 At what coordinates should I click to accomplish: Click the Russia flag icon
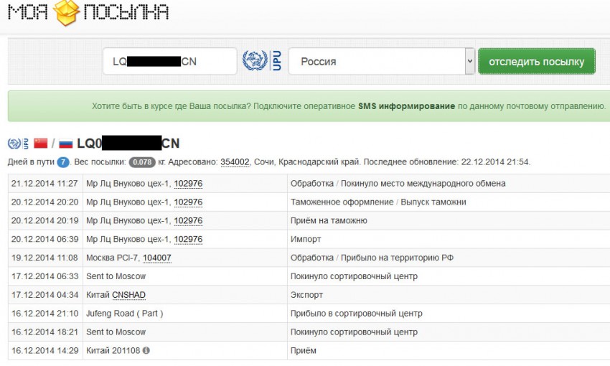tap(66, 144)
